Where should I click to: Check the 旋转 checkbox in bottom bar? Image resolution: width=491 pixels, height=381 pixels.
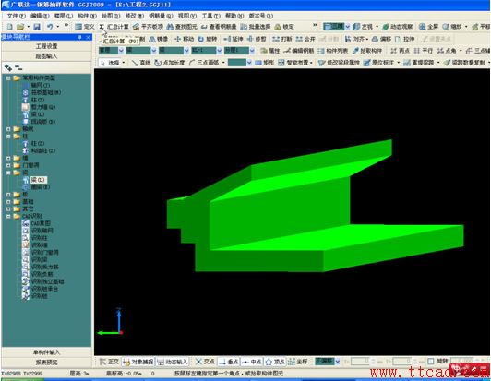coord(431,362)
